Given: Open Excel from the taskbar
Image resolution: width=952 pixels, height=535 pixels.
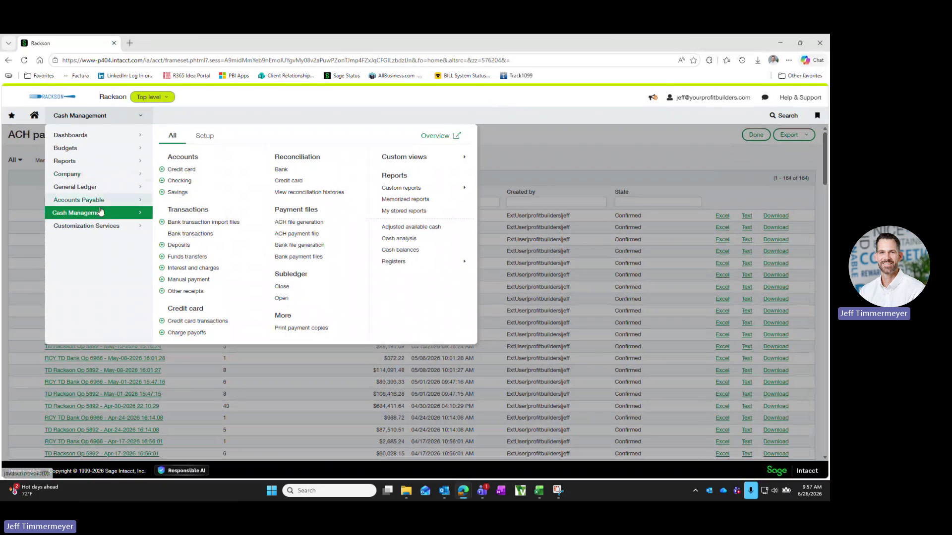Looking at the screenshot, I should (539, 490).
